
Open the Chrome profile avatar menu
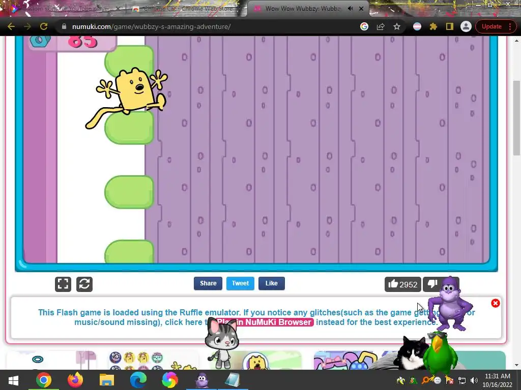(x=466, y=26)
